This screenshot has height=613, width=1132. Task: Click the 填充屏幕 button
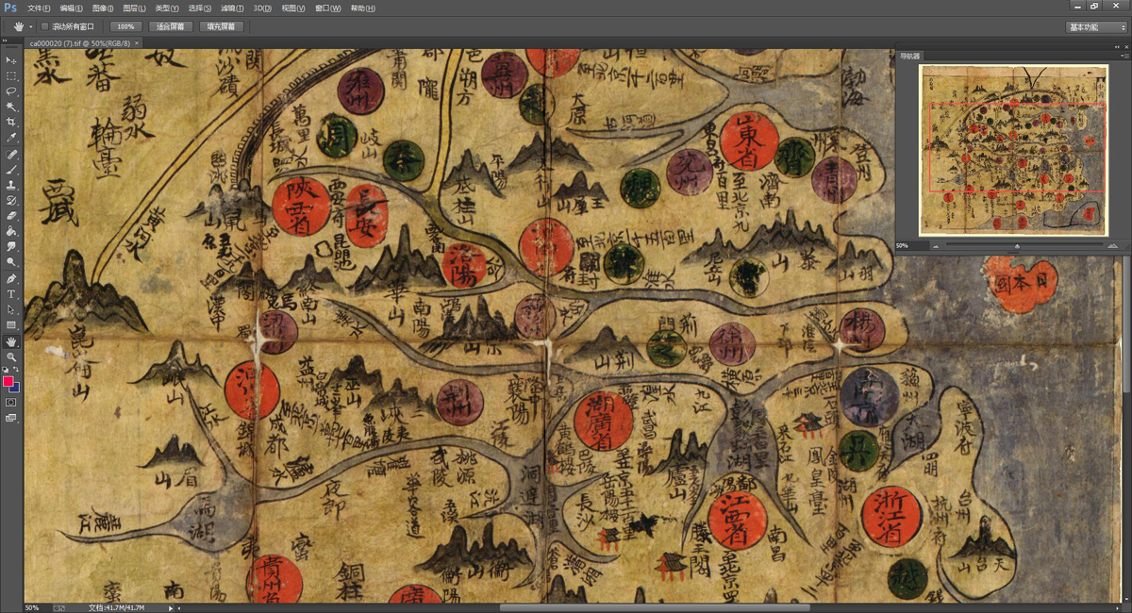click(x=222, y=26)
